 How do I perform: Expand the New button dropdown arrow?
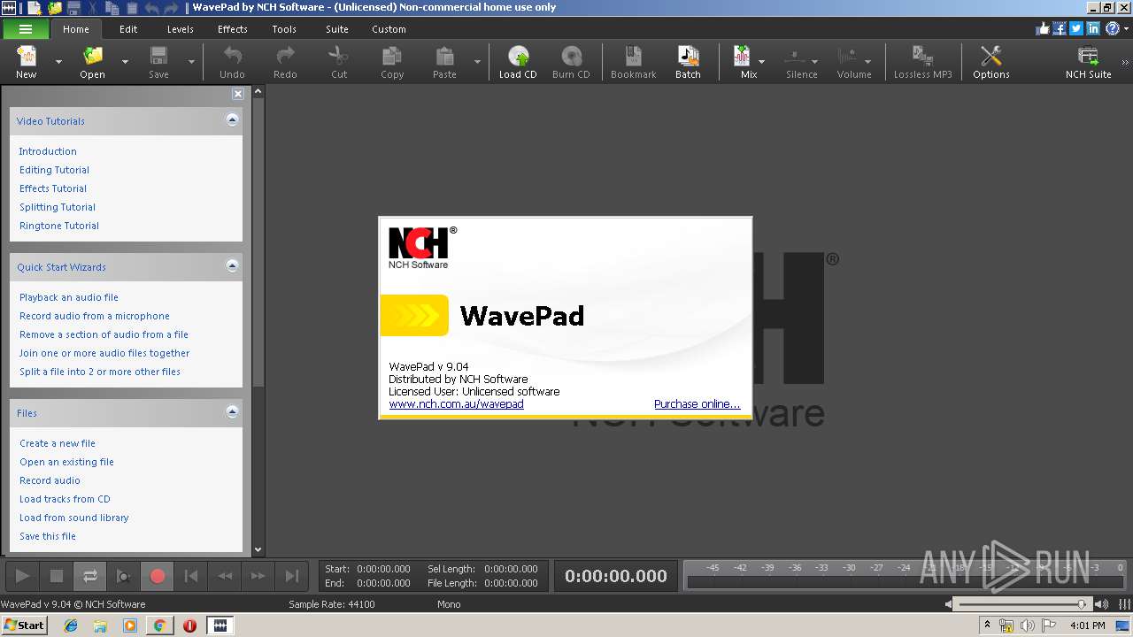coord(58,62)
